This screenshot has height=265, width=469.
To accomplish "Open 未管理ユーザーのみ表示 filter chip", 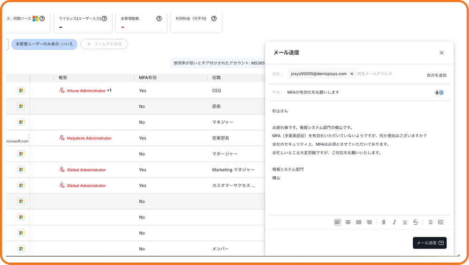I will (x=44, y=44).
